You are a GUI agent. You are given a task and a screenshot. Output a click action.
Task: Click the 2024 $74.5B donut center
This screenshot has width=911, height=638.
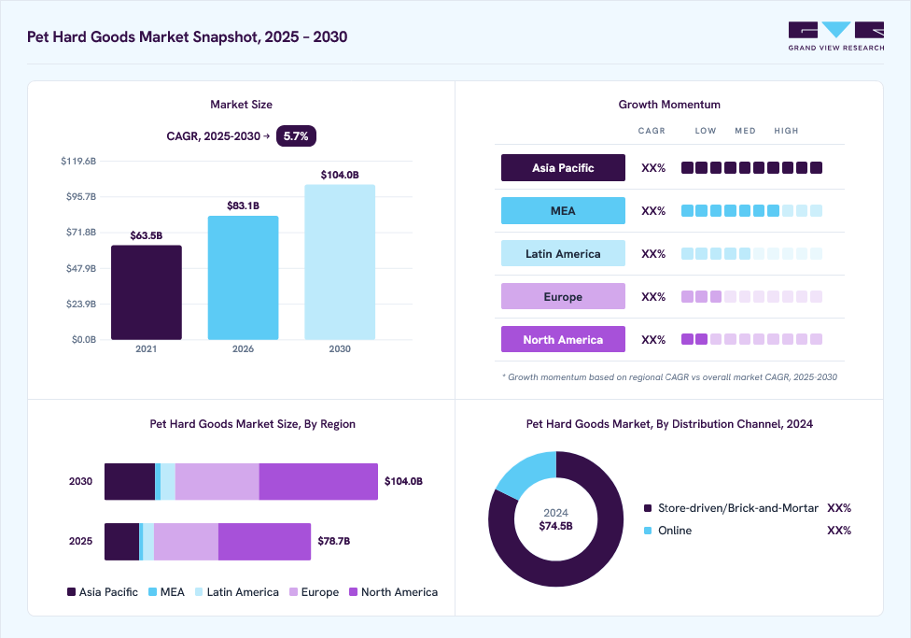pos(556,519)
